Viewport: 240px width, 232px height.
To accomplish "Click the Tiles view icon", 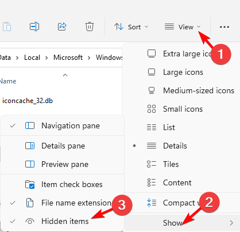I will (x=152, y=164).
